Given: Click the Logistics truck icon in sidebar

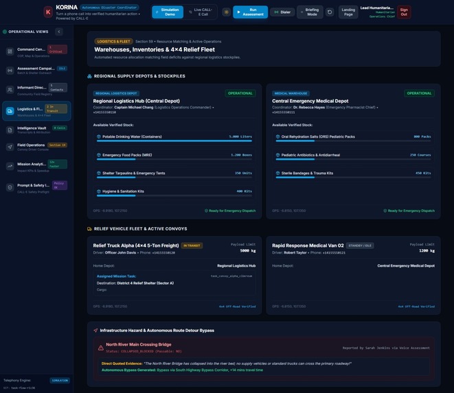Looking at the screenshot, I should tap(10, 111).
